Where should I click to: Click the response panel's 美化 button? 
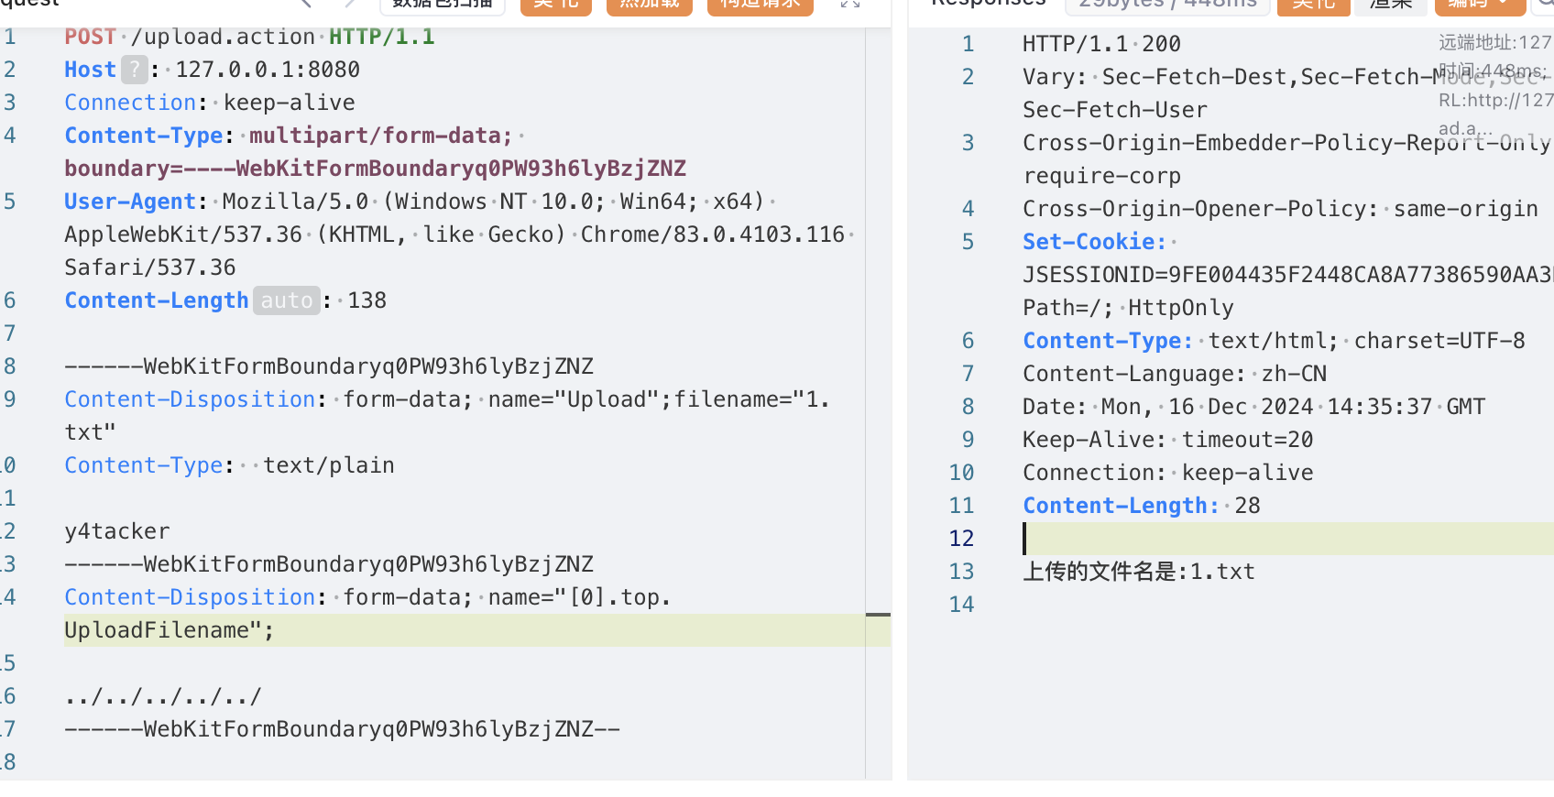[x=1315, y=5]
